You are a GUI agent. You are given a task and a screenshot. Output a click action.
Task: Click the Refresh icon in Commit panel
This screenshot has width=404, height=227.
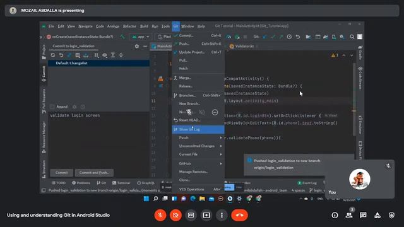click(53, 55)
